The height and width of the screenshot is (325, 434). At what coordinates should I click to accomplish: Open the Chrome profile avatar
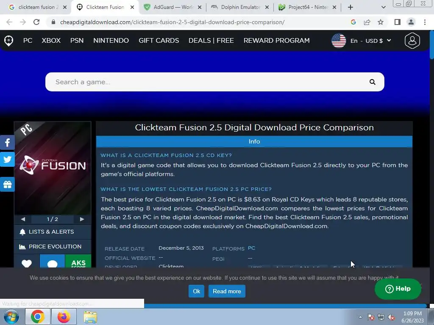coord(411,22)
